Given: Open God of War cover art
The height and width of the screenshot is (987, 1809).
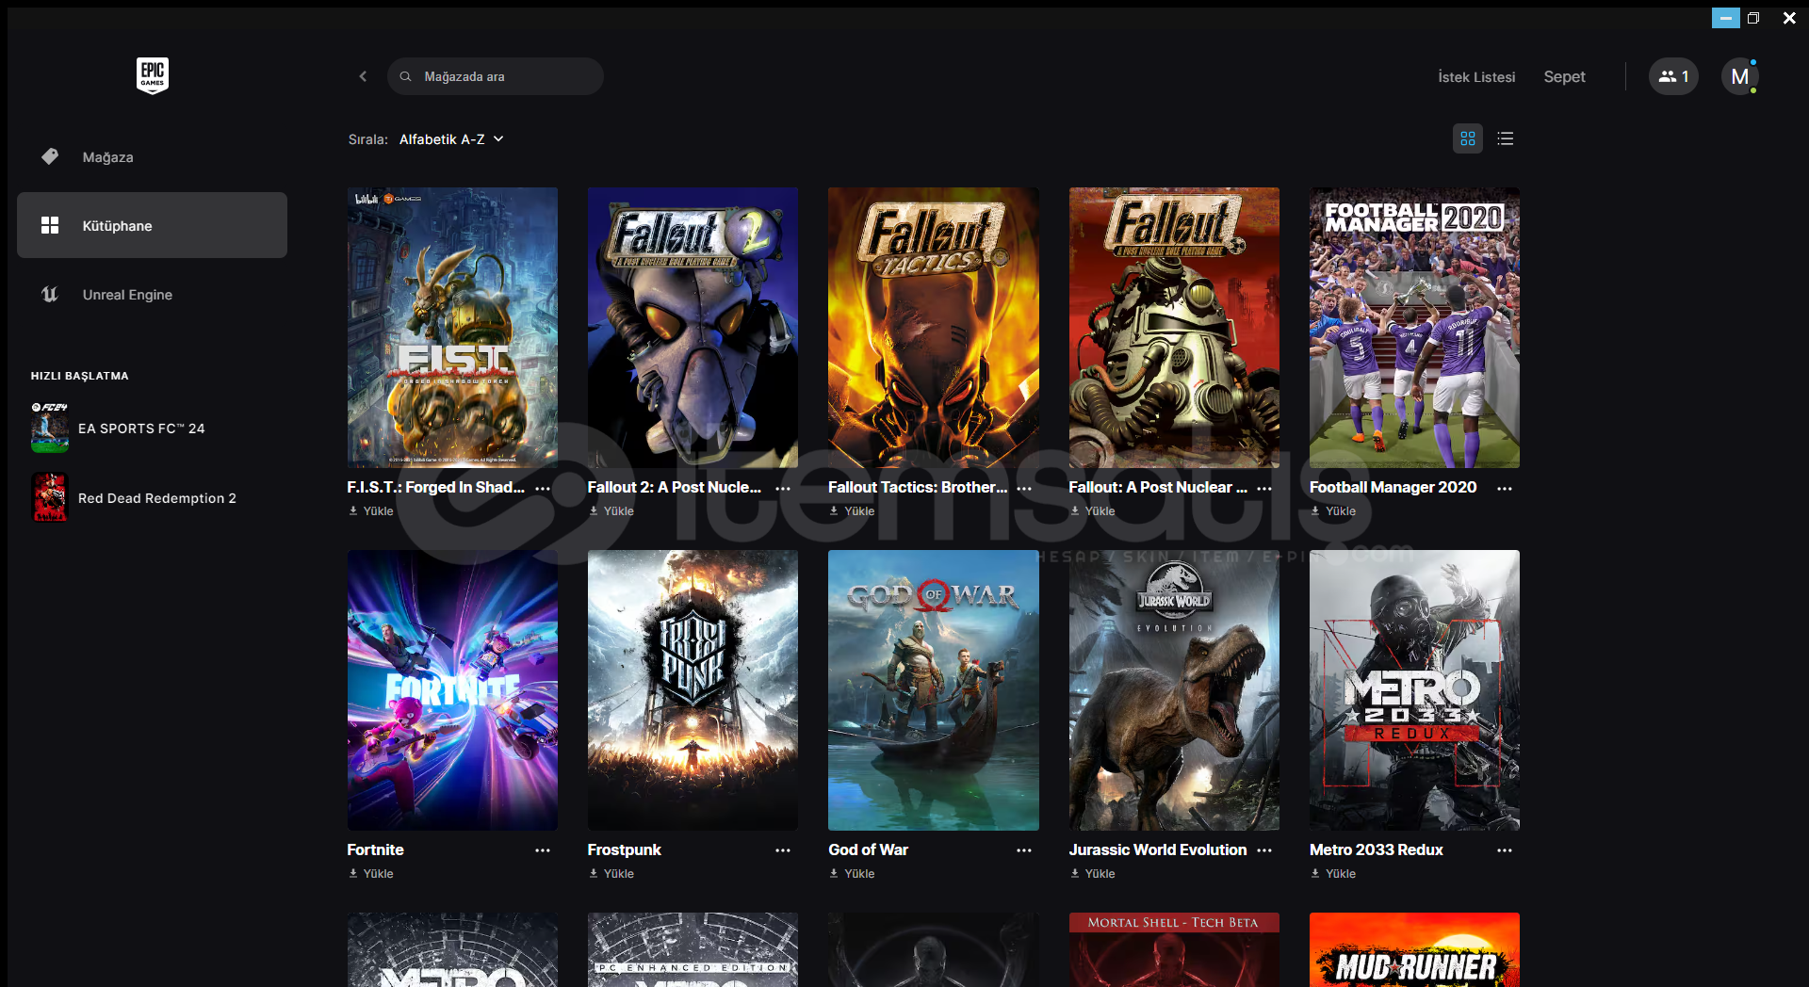Looking at the screenshot, I should click(934, 690).
